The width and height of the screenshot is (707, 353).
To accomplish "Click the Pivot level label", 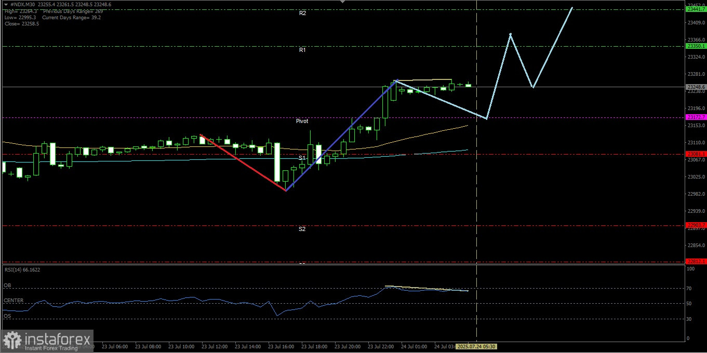I will coord(302,121).
